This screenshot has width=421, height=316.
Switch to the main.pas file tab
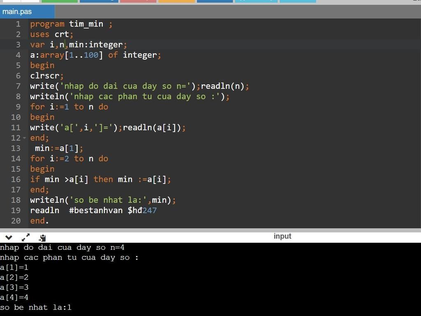point(27,12)
